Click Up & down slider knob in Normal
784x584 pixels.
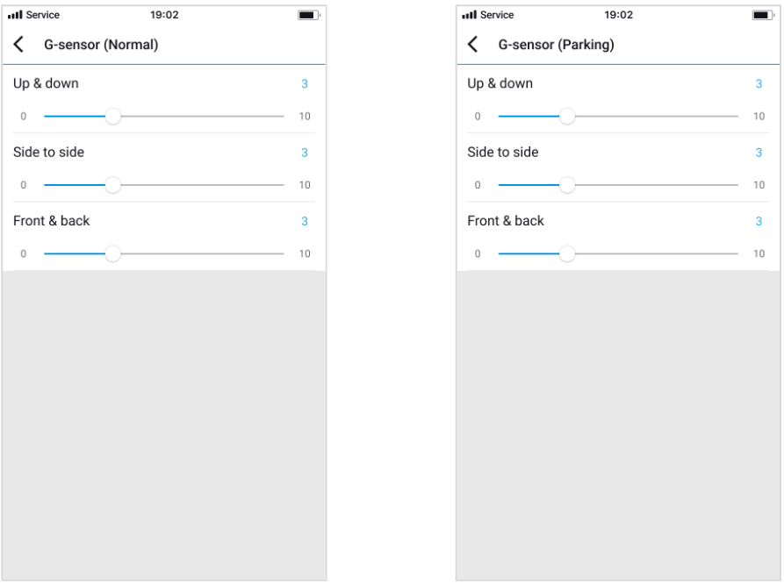(x=113, y=117)
